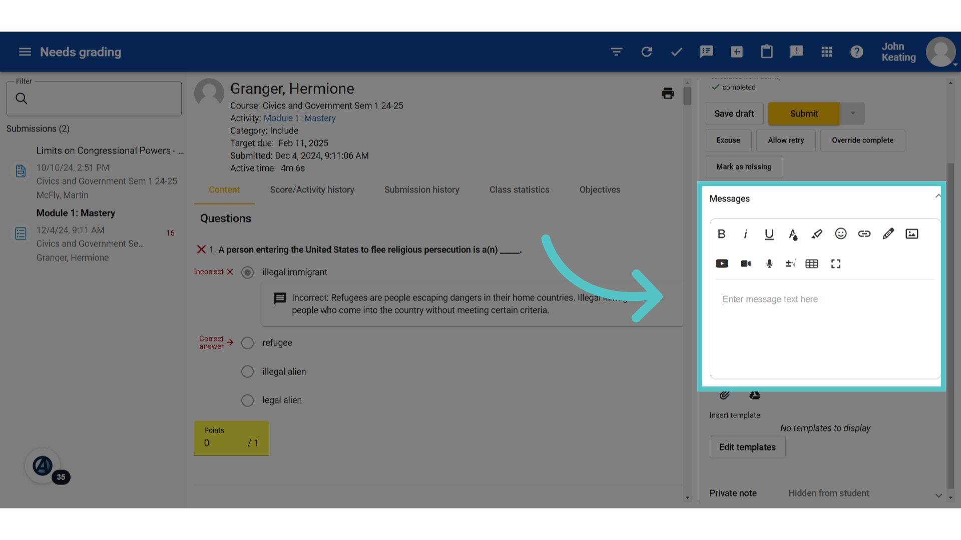Screen dimensions: 961x540
Task: Switch to the Content tab
Action: 224,190
